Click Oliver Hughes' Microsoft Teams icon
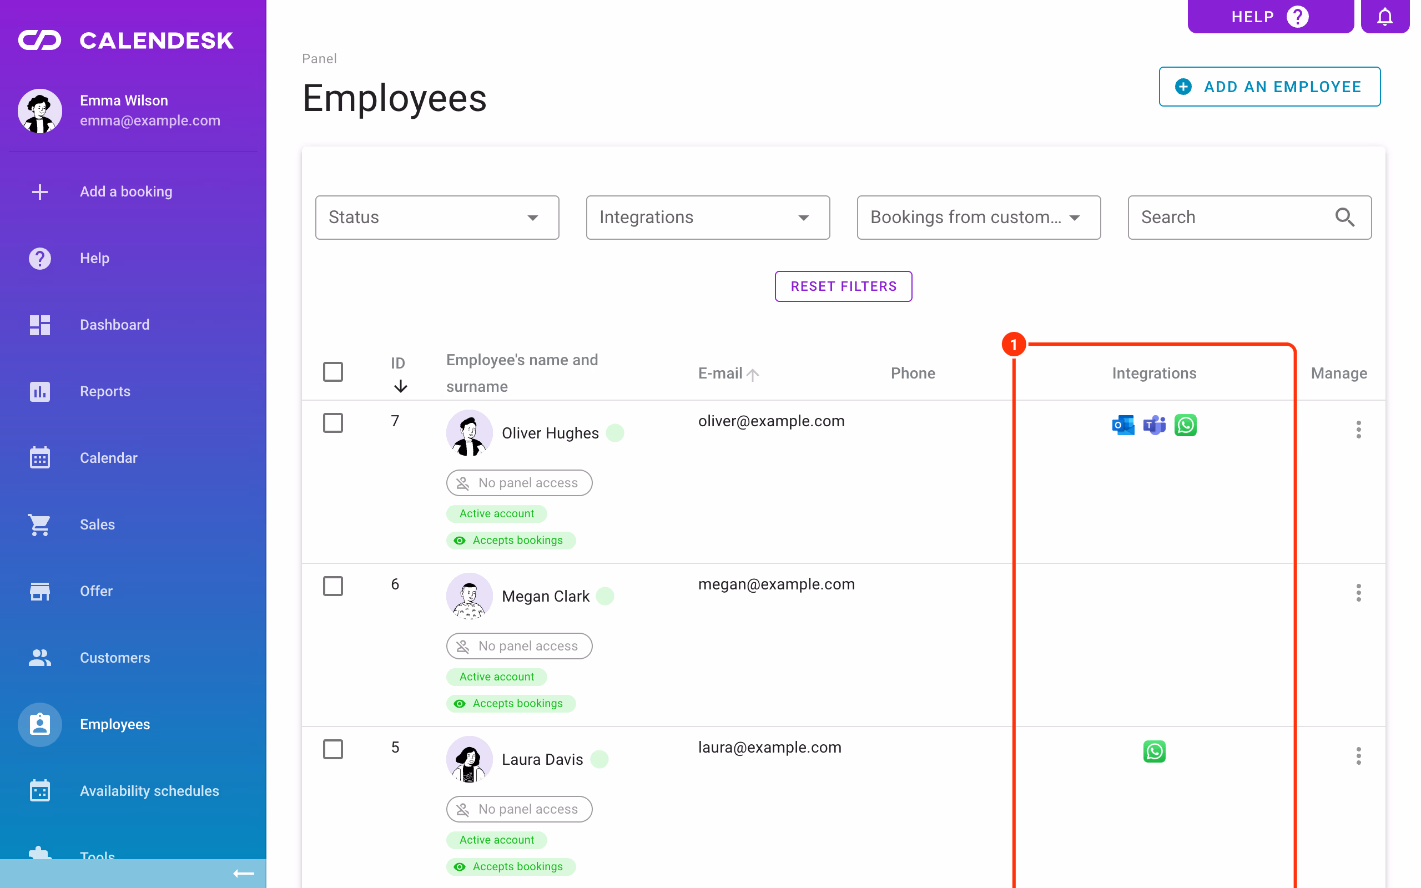Image resolution: width=1421 pixels, height=888 pixels. (x=1154, y=425)
